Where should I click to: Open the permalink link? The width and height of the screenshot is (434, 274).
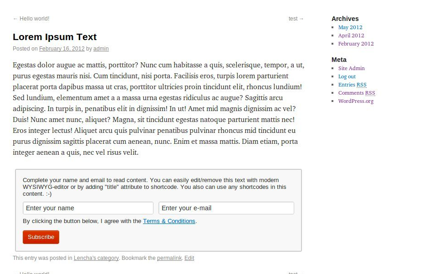coord(169,258)
